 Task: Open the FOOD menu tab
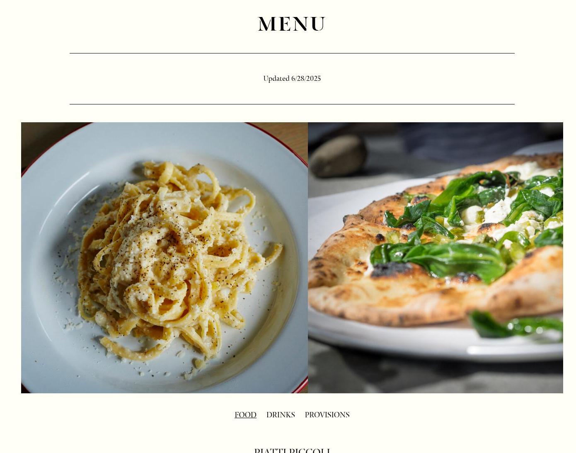(245, 415)
